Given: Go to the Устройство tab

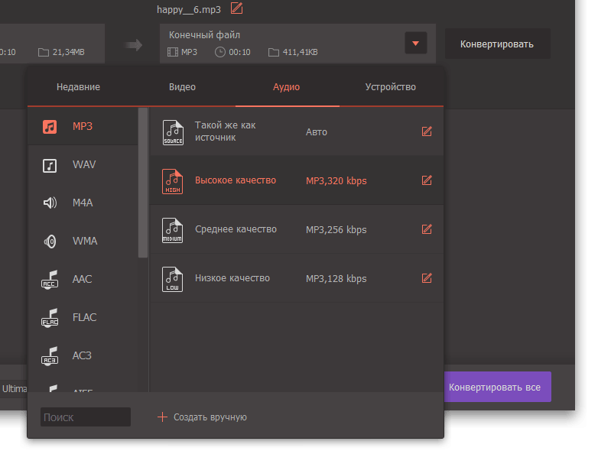Looking at the screenshot, I should 391,87.
